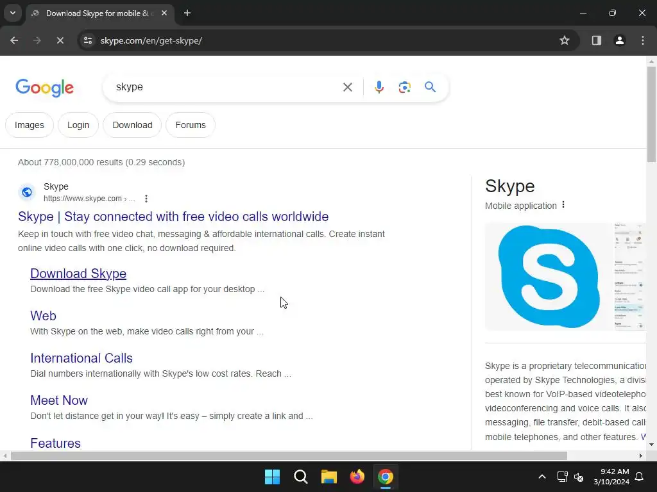Click the Chrome taskbar icon
Image resolution: width=657 pixels, height=492 pixels.
pos(386,477)
